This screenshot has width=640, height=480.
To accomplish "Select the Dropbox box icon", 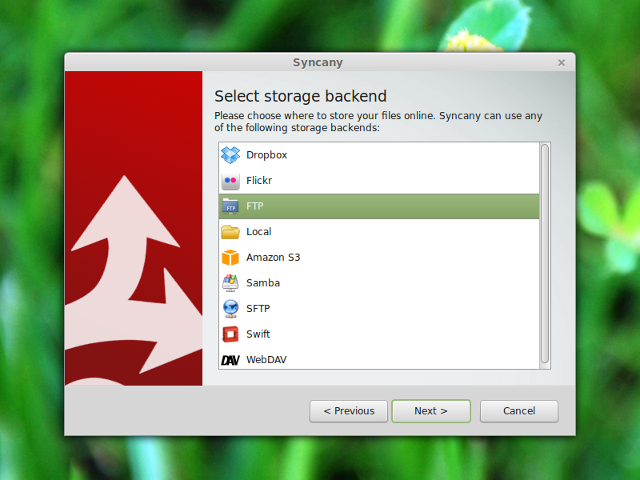I will [x=230, y=155].
